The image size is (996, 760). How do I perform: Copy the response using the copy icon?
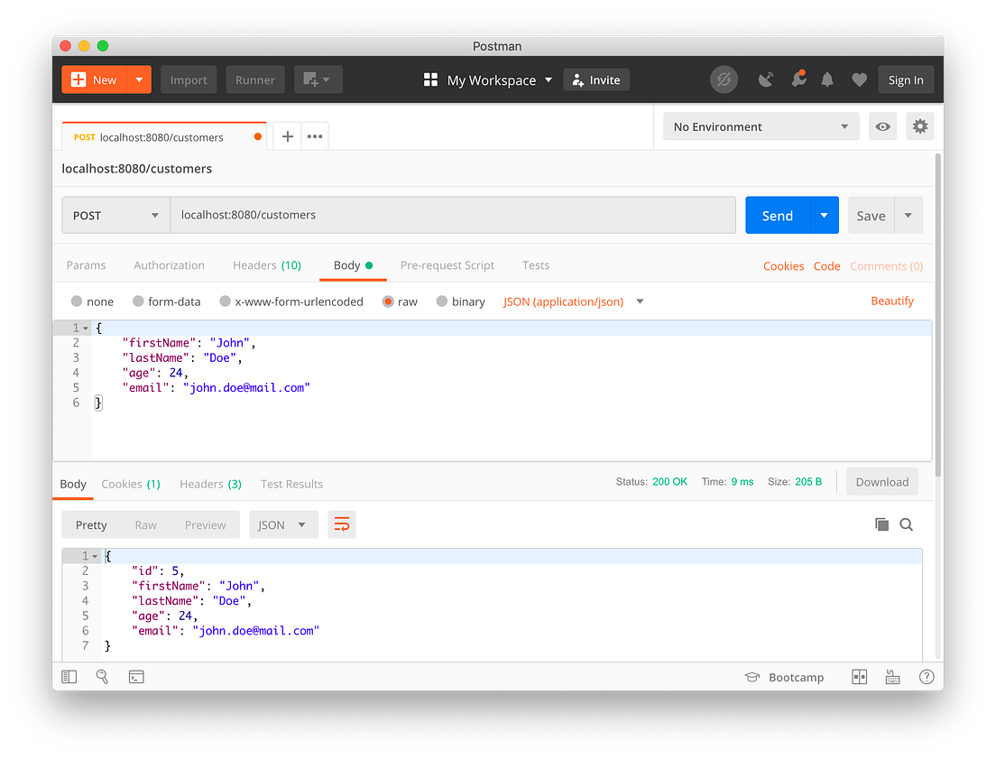(x=881, y=524)
